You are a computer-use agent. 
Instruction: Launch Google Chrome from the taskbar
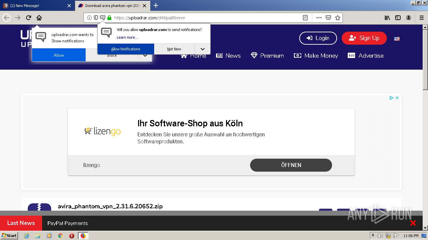click(61, 236)
